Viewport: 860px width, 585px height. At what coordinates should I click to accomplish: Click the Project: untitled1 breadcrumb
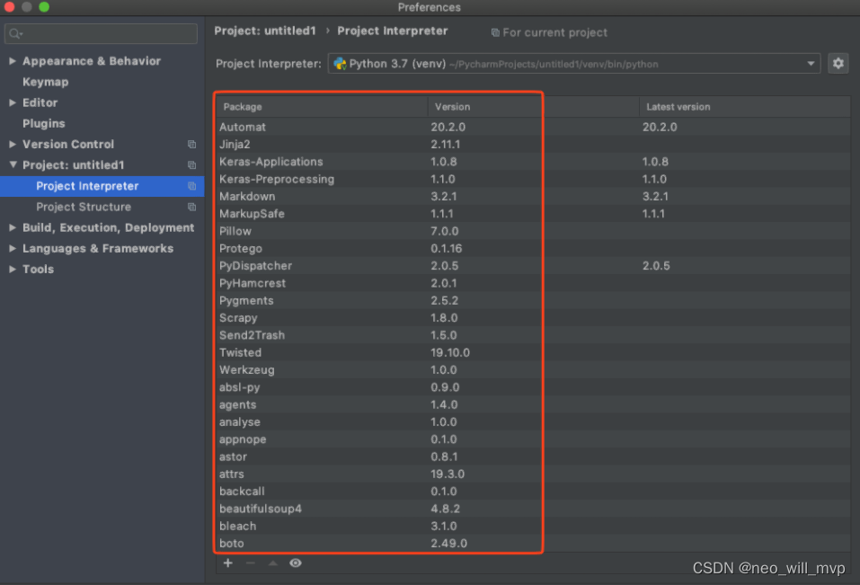(264, 30)
